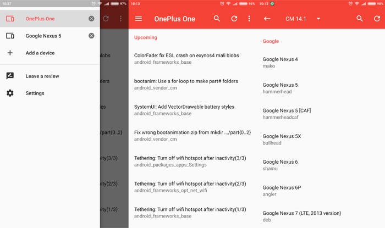Open Settings from the drawer
385x228 pixels.
(35, 93)
